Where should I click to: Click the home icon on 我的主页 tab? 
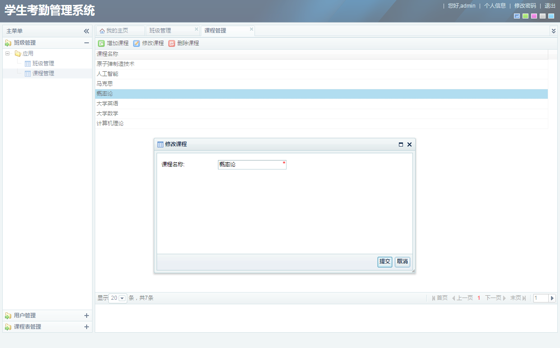[x=102, y=31]
